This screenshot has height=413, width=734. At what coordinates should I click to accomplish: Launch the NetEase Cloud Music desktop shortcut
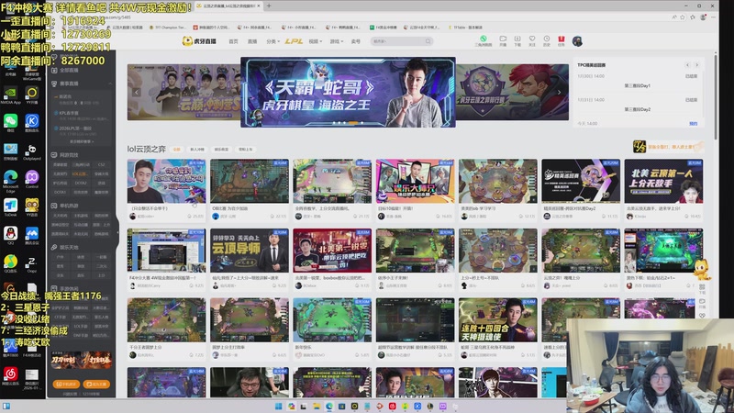(11, 375)
